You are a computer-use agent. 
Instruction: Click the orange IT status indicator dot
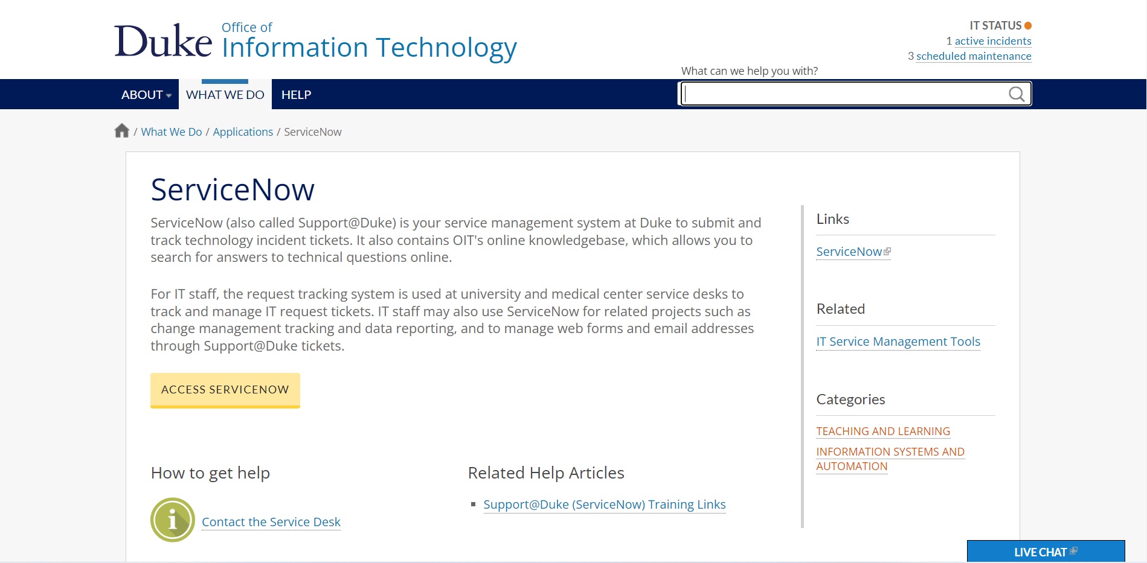[x=1028, y=25]
